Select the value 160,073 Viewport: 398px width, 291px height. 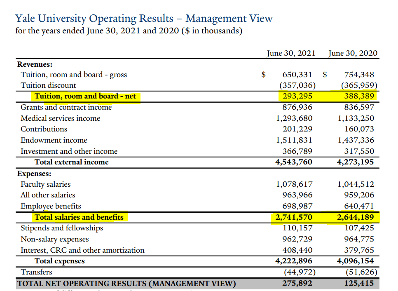(x=359, y=129)
